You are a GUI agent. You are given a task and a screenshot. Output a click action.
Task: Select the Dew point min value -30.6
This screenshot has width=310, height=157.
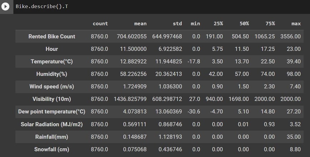194,112
